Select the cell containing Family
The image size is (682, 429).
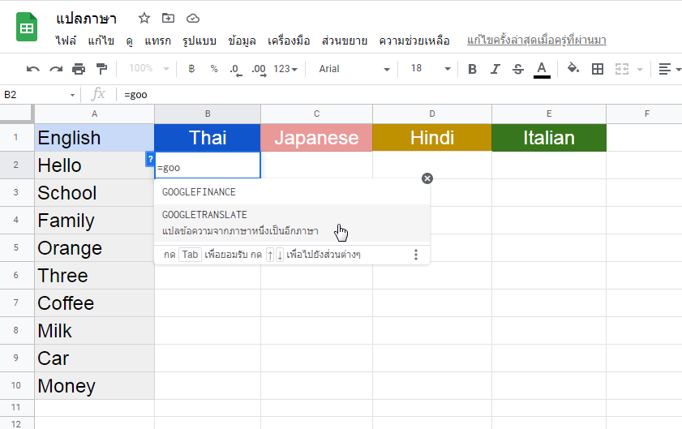94,220
